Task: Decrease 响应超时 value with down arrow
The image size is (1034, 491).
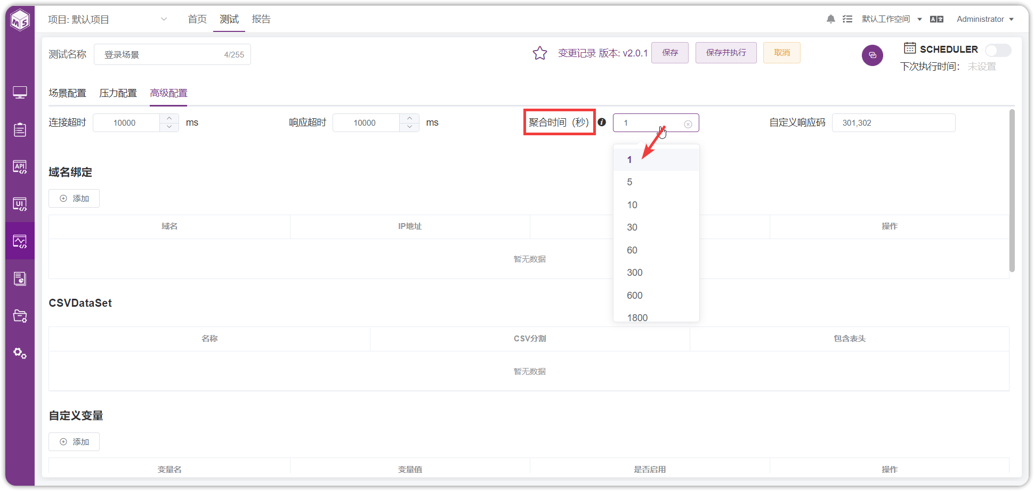Action: (x=409, y=127)
